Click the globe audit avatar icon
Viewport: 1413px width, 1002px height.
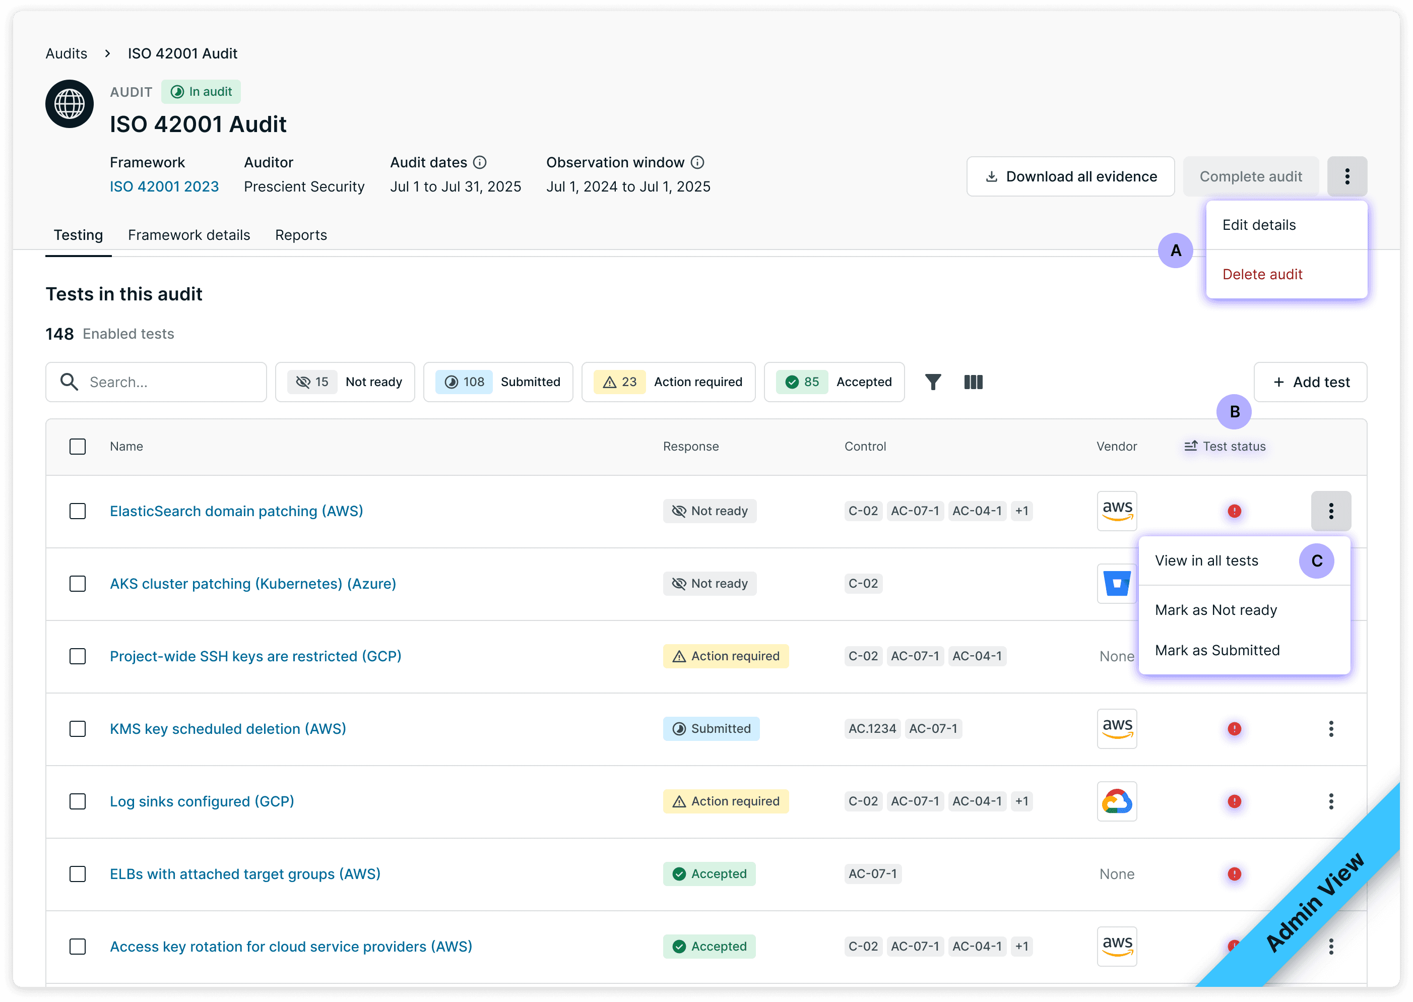70,104
